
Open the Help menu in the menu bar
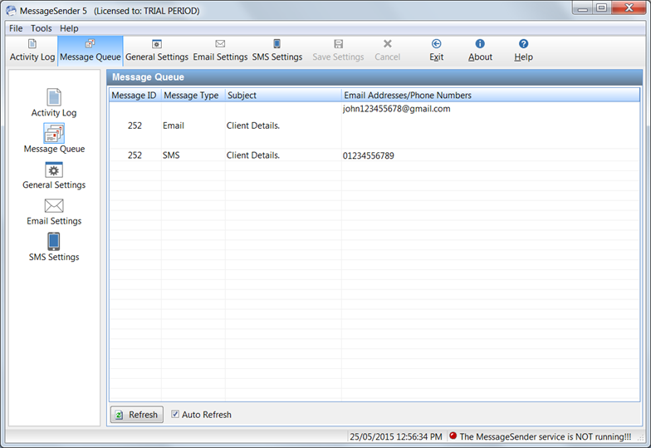(x=69, y=28)
